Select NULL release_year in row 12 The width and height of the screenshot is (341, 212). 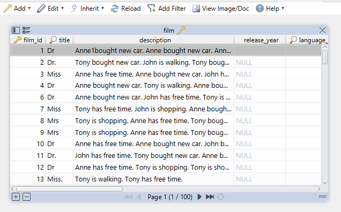(260, 167)
